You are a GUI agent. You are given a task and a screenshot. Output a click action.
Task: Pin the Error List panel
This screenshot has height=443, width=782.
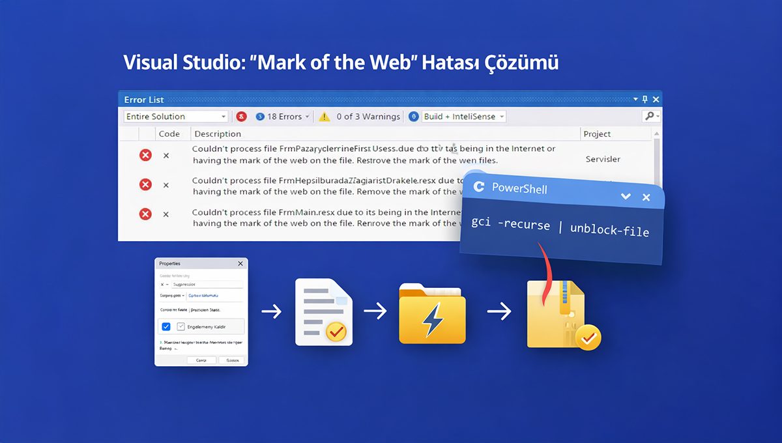coord(645,99)
